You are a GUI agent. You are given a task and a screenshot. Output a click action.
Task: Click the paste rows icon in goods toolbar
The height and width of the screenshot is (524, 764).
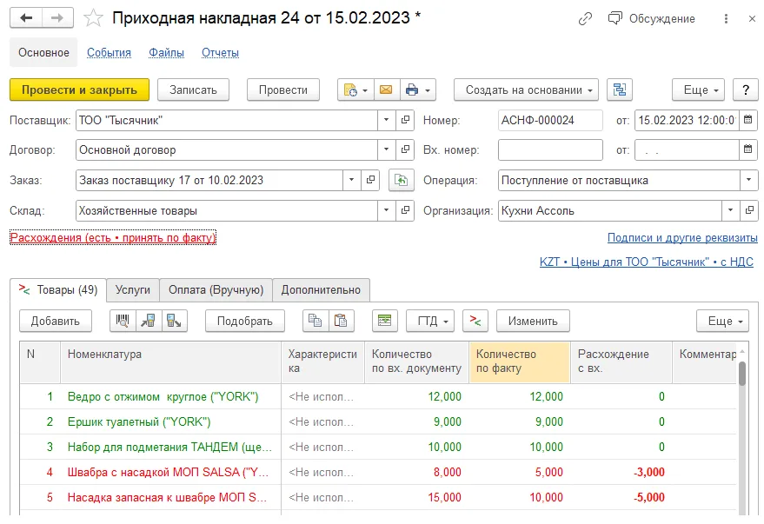coord(341,321)
